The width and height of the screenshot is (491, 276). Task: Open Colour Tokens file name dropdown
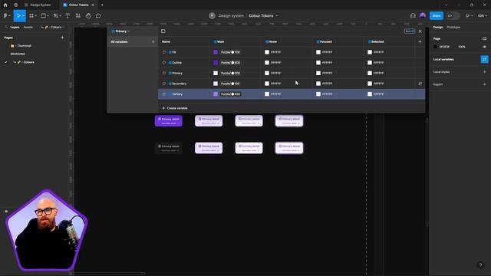(x=277, y=15)
